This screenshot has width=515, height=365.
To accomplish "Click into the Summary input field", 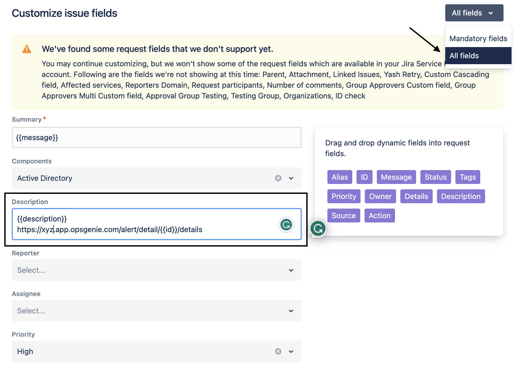I will tap(157, 137).
